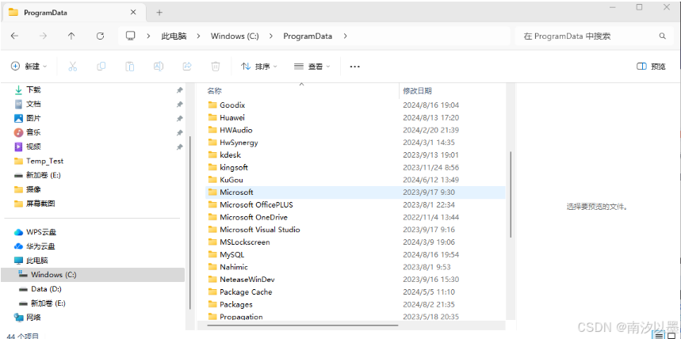Sort by 修改日期 column header
This screenshot has height=339, width=681.
tap(418, 91)
